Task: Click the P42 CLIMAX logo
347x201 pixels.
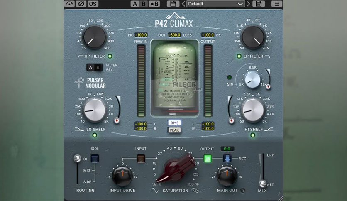Action: (x=174, y=20)
